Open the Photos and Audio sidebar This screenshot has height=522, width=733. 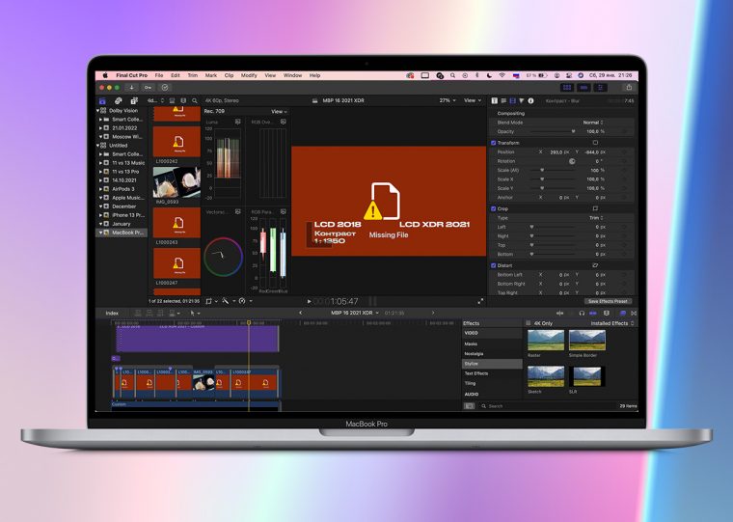coord(119,100)
